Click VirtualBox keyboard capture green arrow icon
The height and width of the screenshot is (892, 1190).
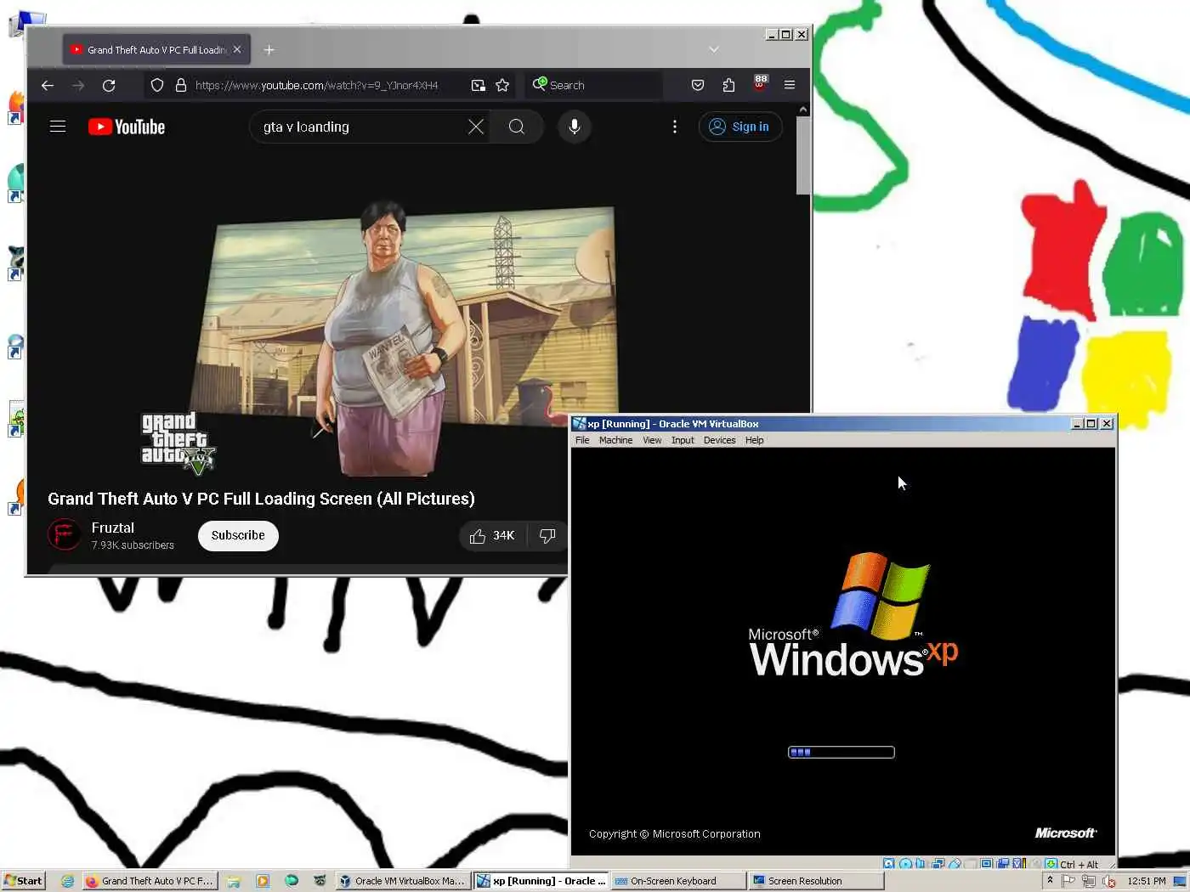pos(1051,864)
